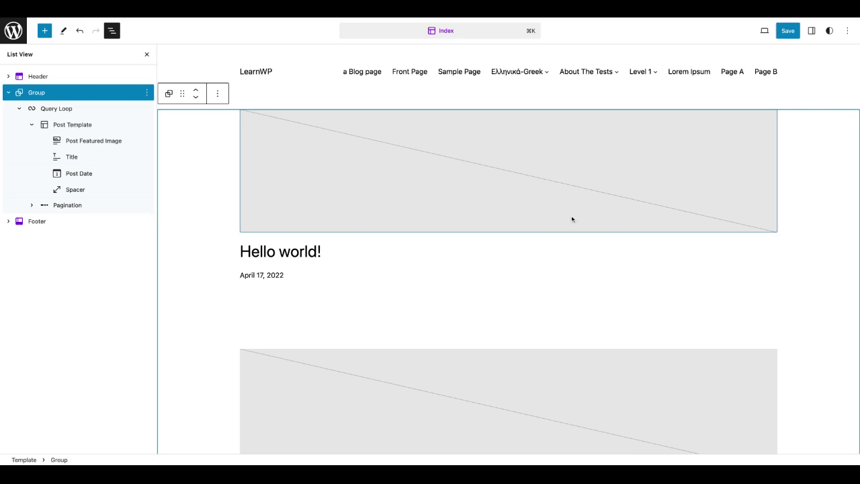Collapse the Post Template chevron
Screen dimensions: 860x484
pos(32,124)
